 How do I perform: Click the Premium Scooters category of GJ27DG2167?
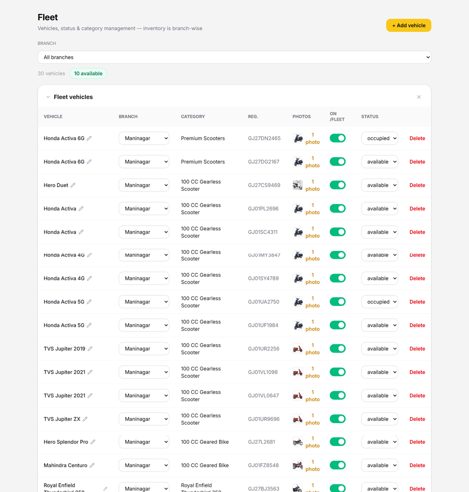203,162
